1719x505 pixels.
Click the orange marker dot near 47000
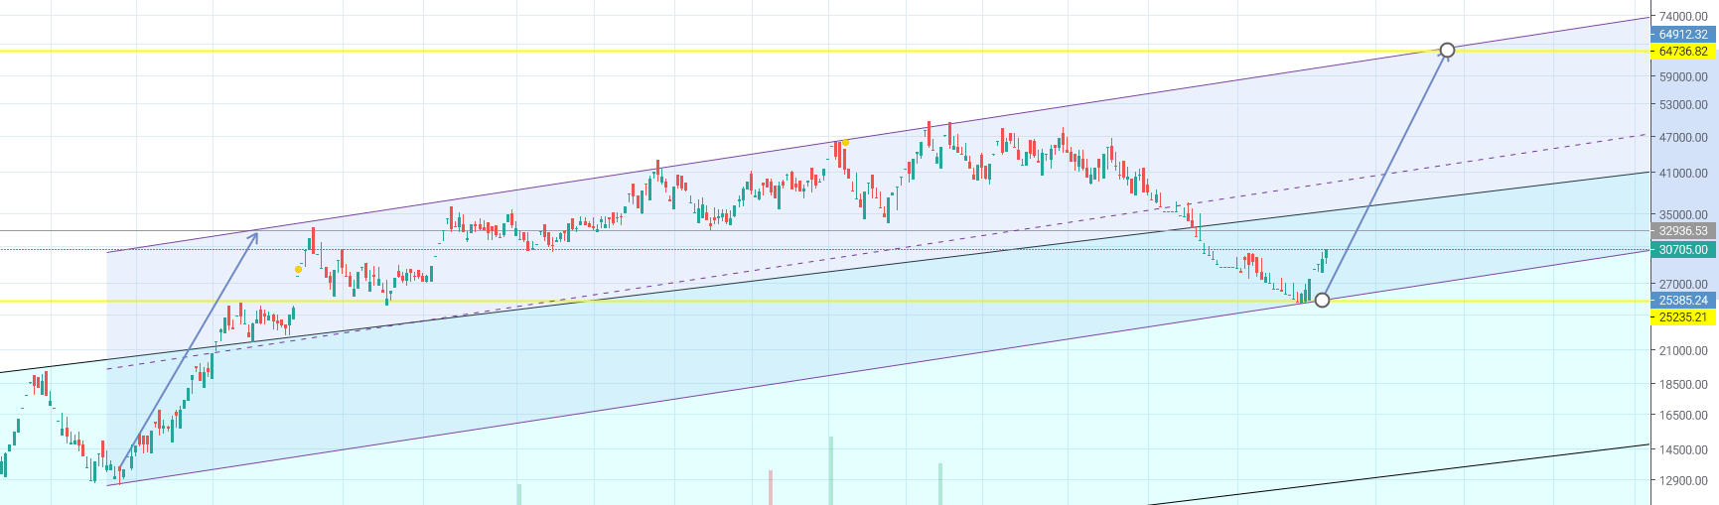pyautogui.click(x=845, y=143)
